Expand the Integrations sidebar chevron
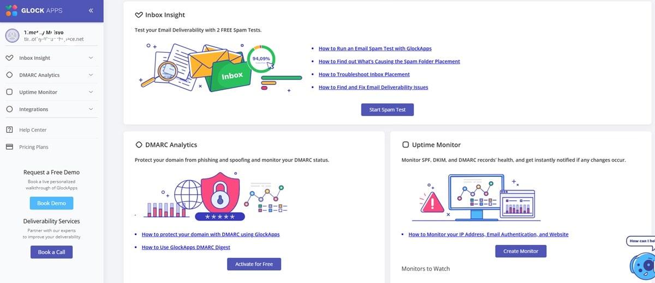This screenshot has height=283, width=655. click(91, 109)
